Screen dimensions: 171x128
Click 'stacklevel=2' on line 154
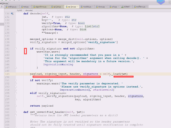pyautogui.click(x=103, y=90)
